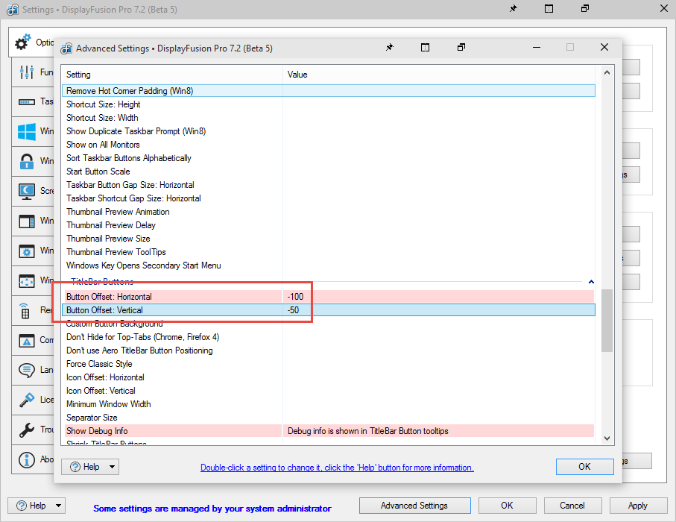Click the Setting column header

pos(171,75)
